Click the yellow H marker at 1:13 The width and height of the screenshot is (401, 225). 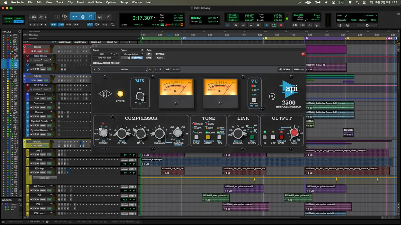[264, 38]
